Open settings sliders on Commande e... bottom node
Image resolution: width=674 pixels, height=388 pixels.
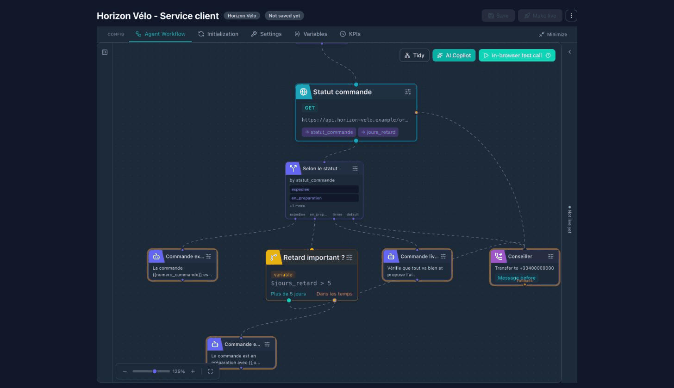268,345
